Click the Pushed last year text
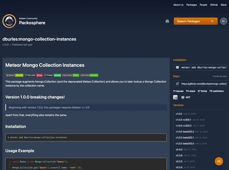The image size is (229, 170). pyautogui.click(x=219, y=76)
